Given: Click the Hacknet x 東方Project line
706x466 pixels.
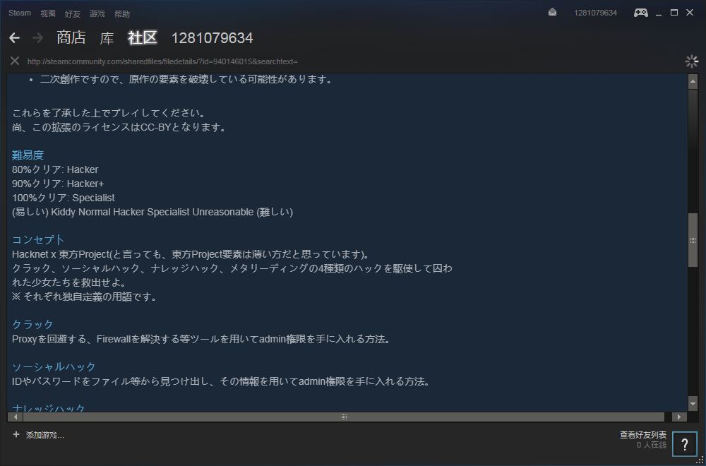Looking at the screenshot, I should (x=191, y=254).
